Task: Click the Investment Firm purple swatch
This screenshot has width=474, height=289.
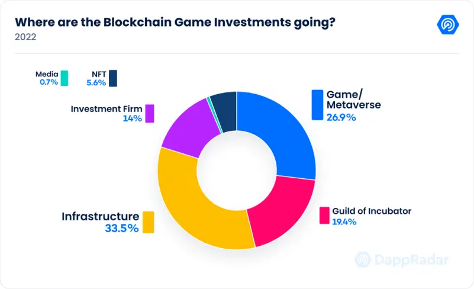Action: click(x=150, y=114)
